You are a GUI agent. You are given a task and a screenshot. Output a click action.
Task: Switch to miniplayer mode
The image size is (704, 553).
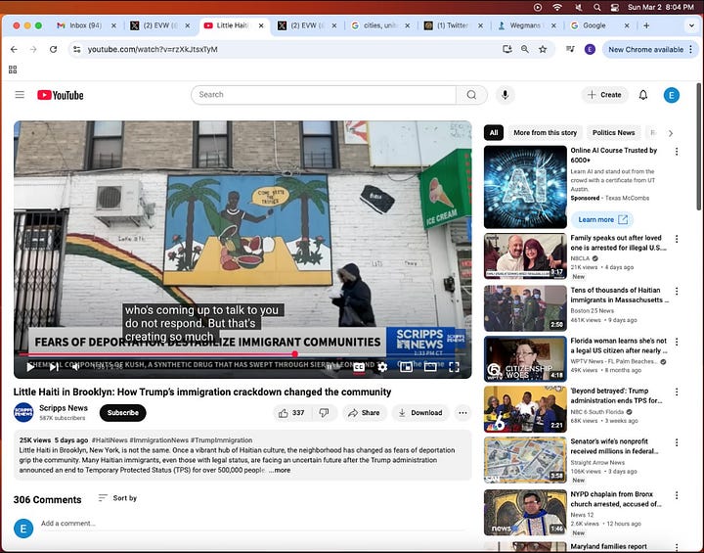pyautogui.click(x=406, y=367)
